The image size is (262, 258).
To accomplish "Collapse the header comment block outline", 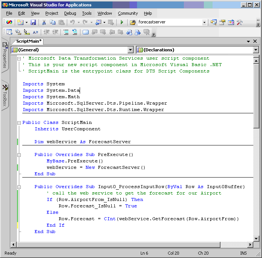I will click(x=19, y=59).
